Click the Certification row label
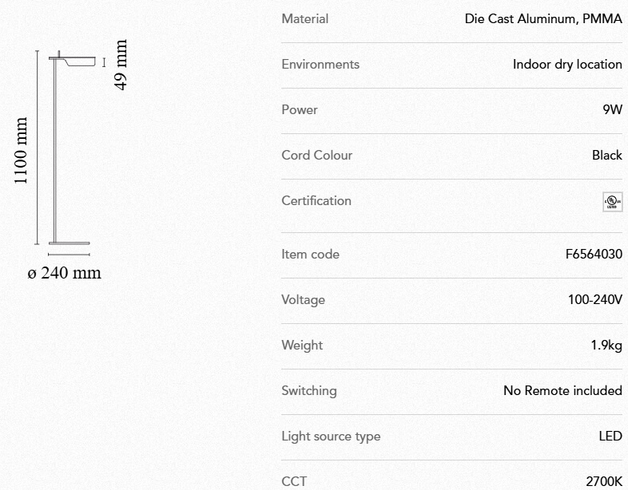Image resolution: width=628 pixels, height=490 pixels. coord(316,201)
